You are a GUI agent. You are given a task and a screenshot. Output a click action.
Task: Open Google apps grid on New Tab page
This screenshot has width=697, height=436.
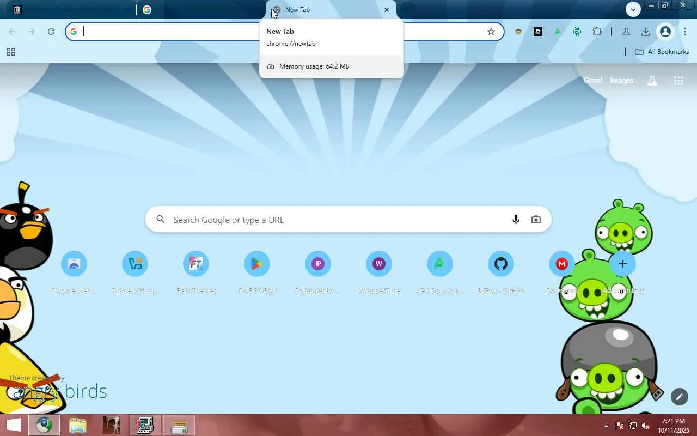(x=678, y=81)
